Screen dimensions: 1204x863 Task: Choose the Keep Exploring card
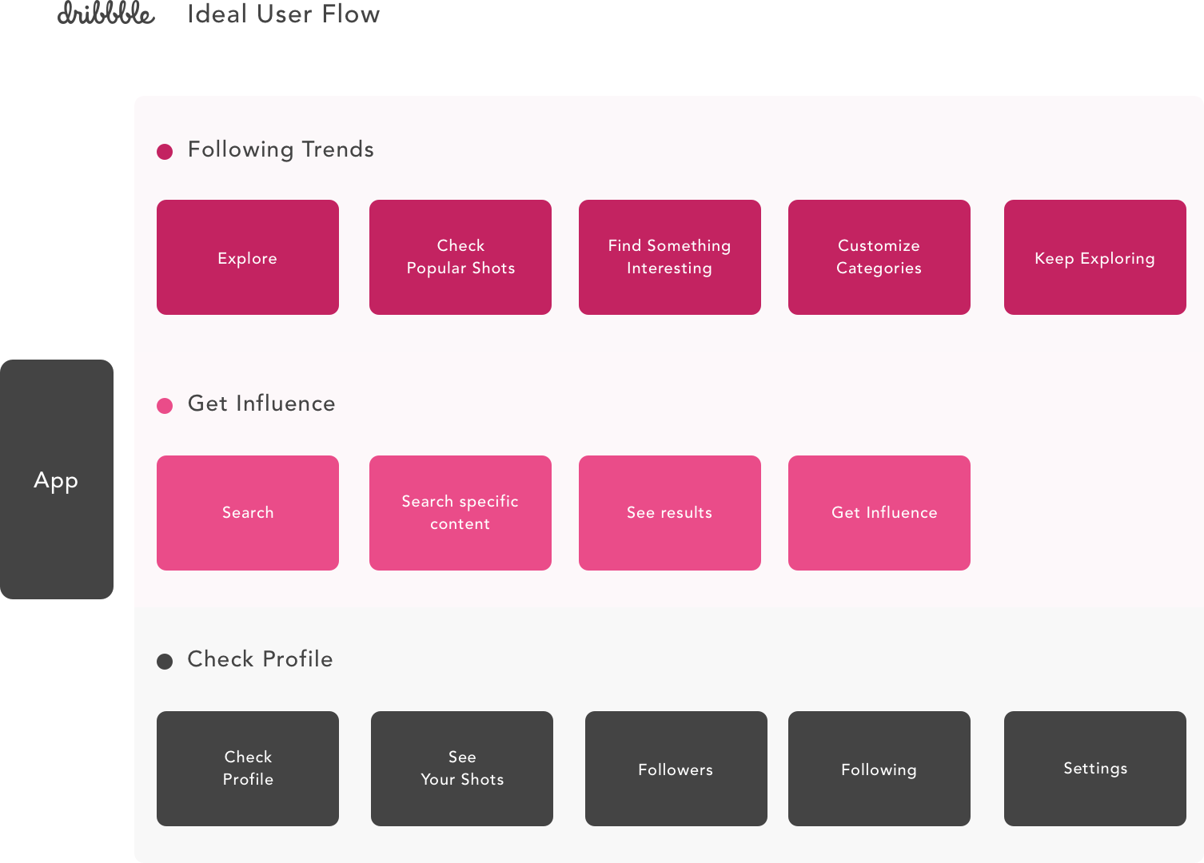pyautogui.click(x=1095, y=257)
